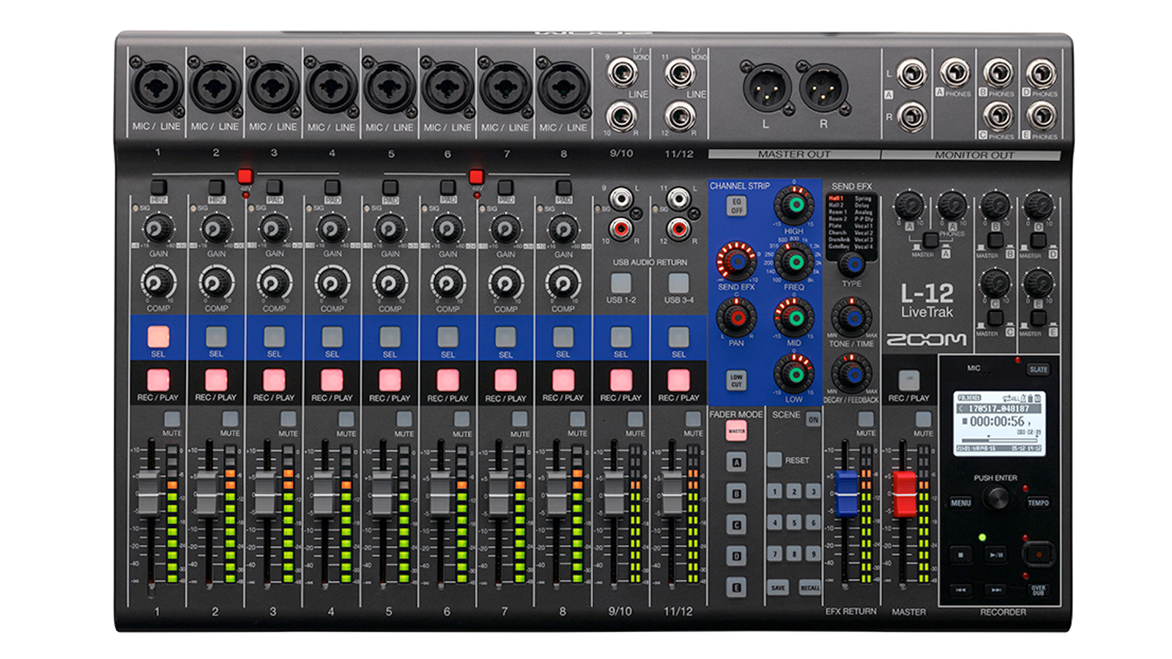
Task: Open the recorder MENU button
Action: (x=961, y=502)
